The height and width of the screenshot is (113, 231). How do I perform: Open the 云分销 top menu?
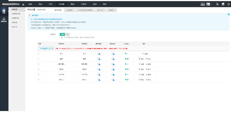point(61,5)
